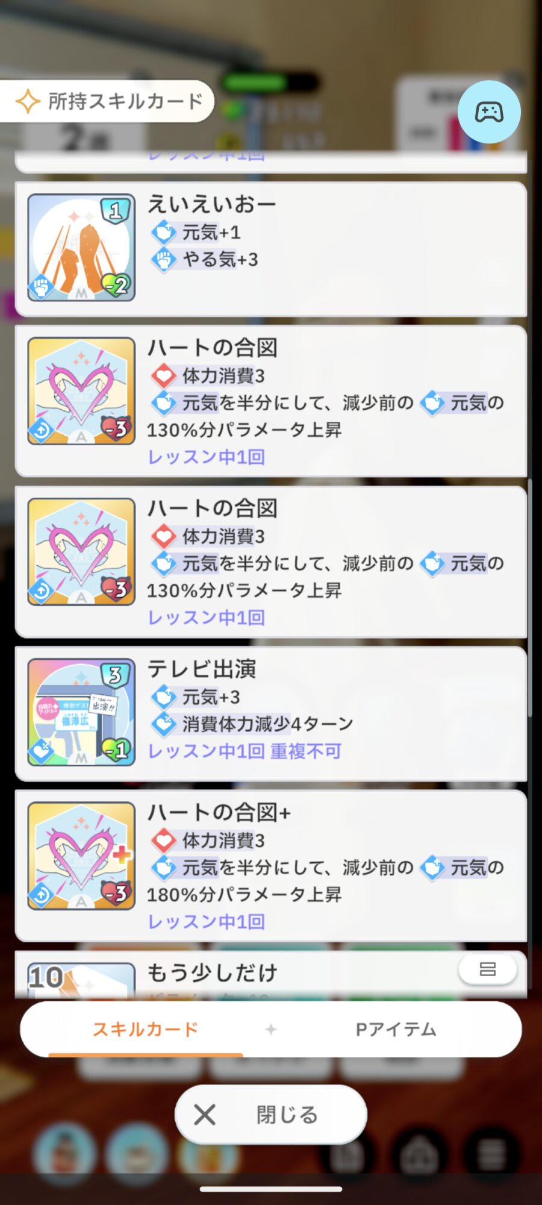Switch to the Pアイテム tab
Image resolution: width=542 pixels, height=1205 pixels.
(x=396, y=1029)
